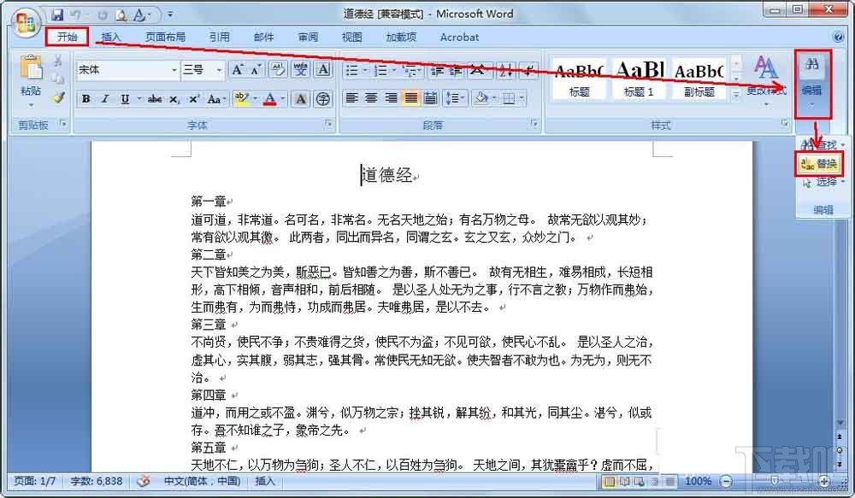
Task: Toggle italic formatting
Action: [x=104, y=99]
